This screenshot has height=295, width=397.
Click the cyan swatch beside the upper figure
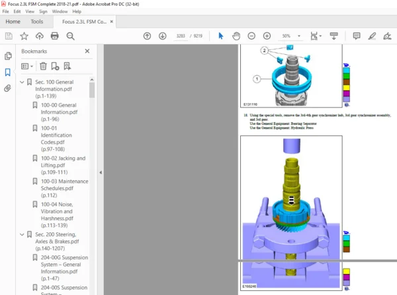(x=346, y=70)
